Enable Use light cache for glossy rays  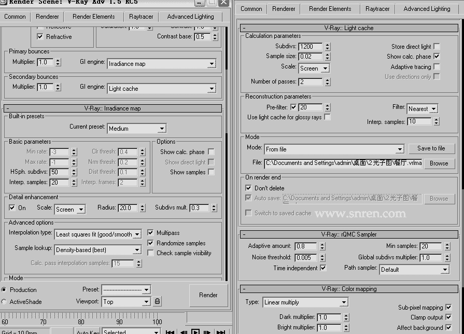point(327,117)
